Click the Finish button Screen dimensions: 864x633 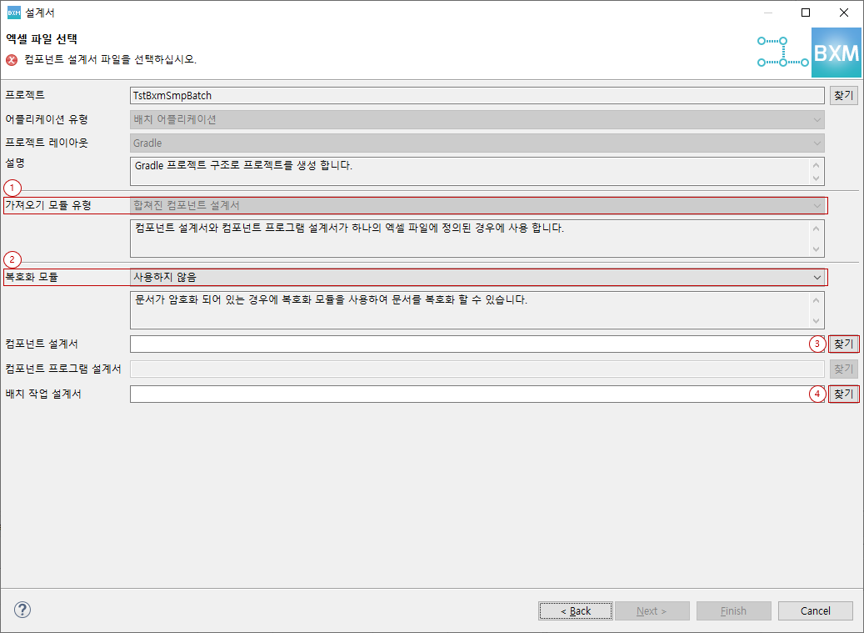click(733, 610)
